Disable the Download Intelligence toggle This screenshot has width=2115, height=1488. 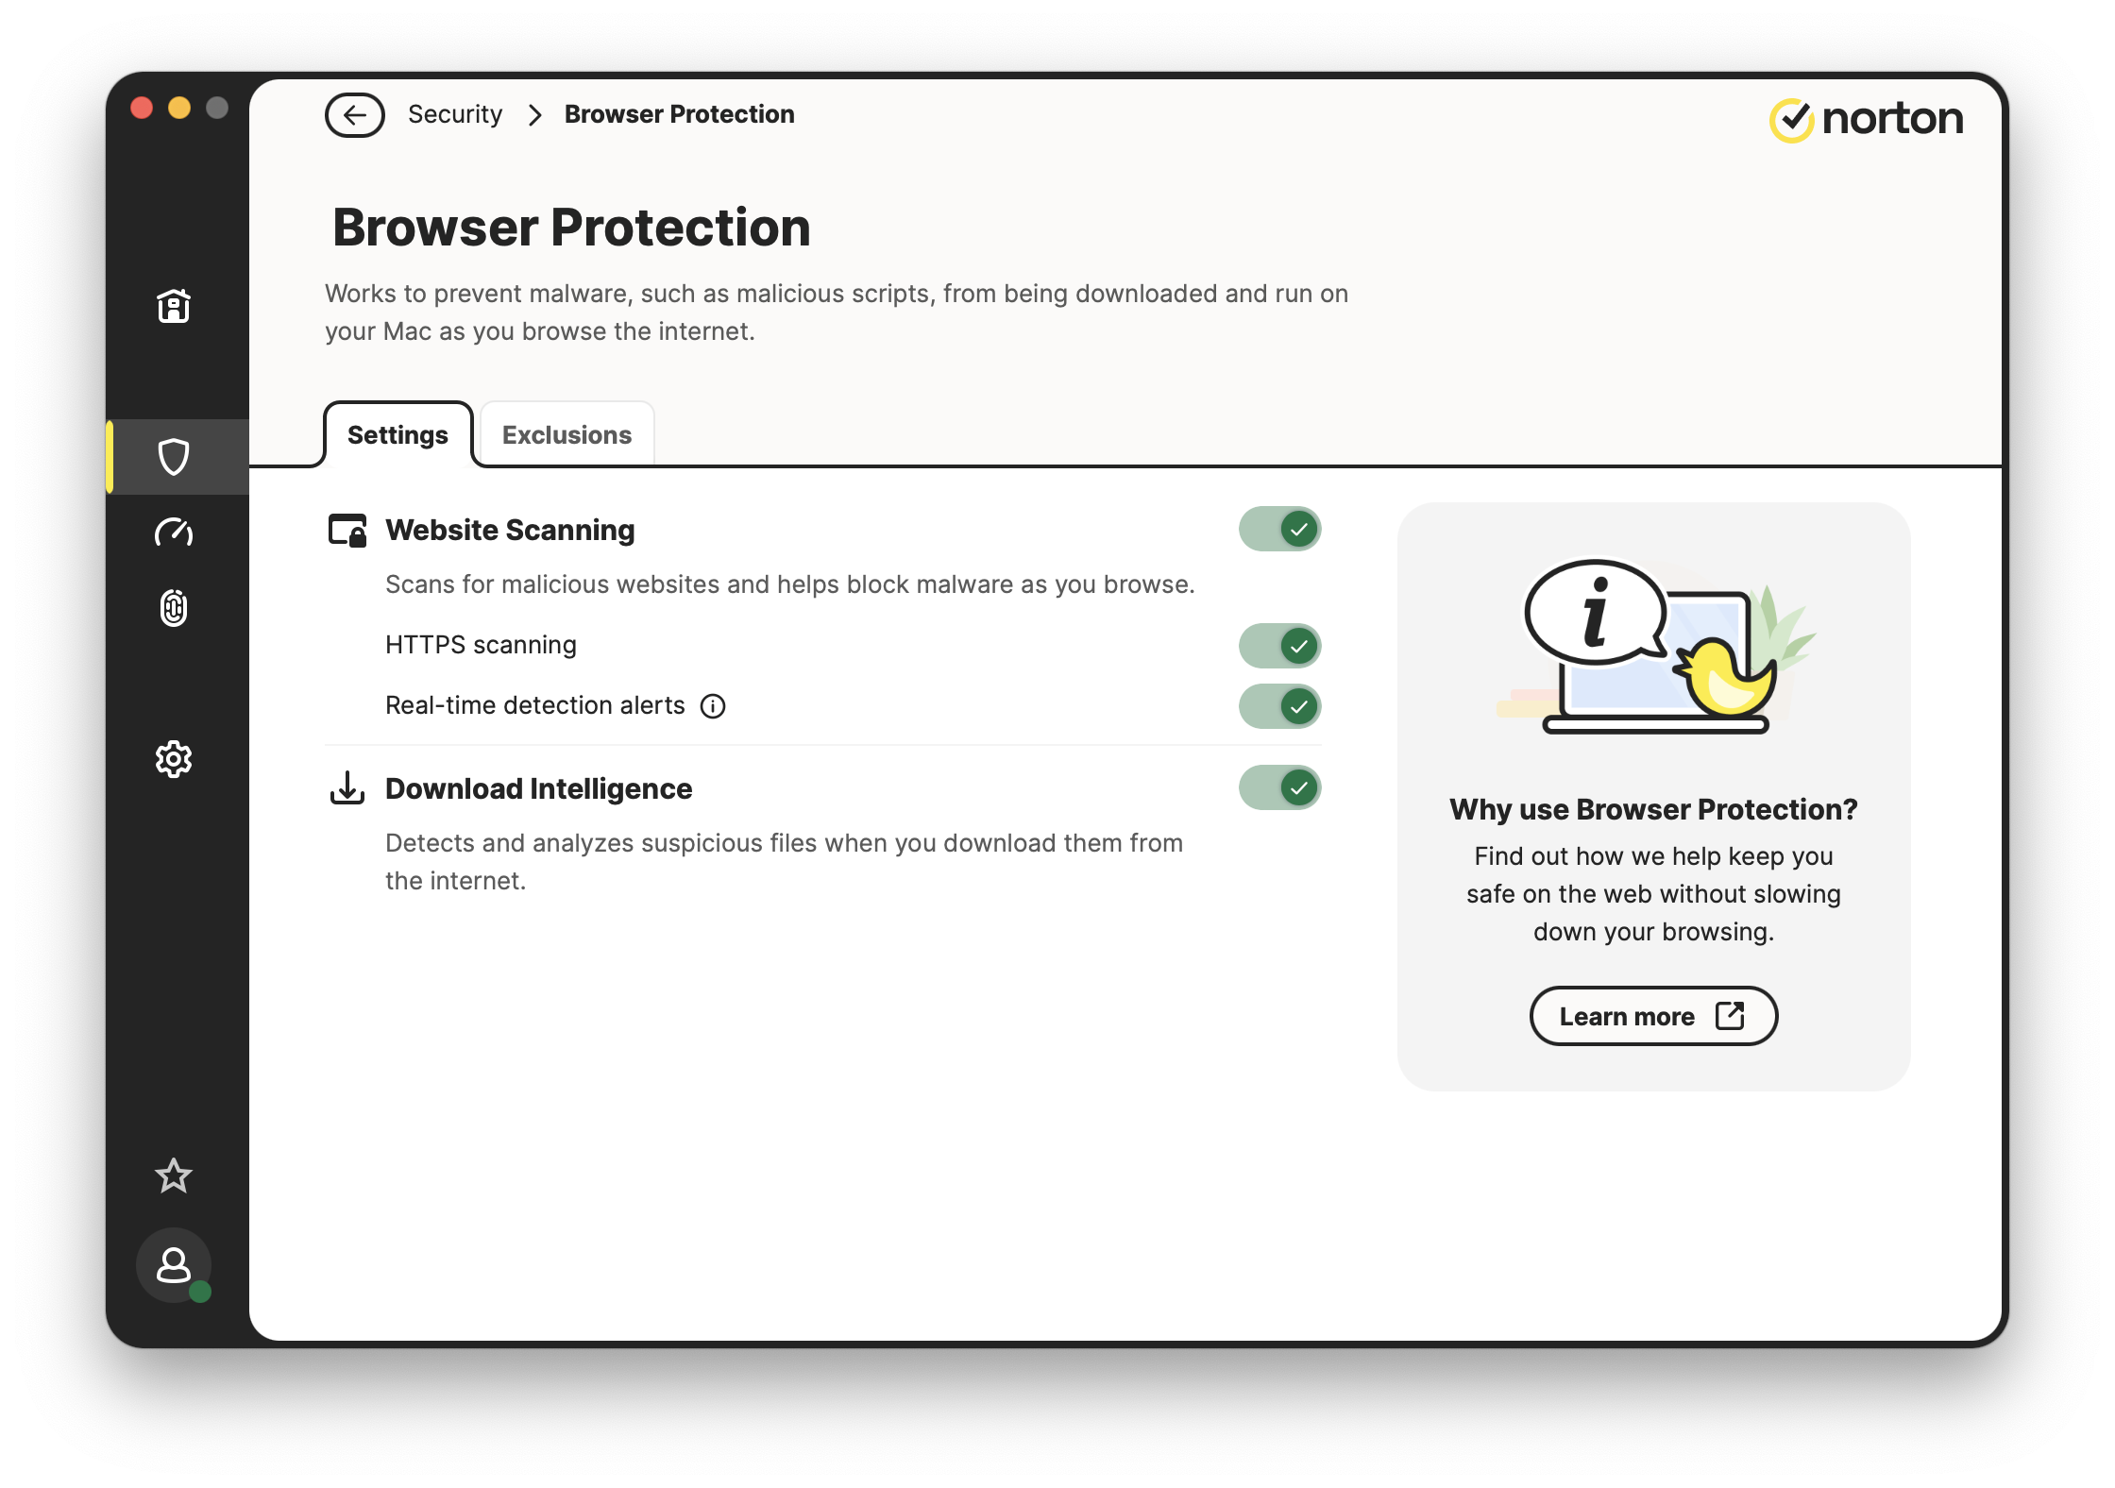[x=1279, y=787]
